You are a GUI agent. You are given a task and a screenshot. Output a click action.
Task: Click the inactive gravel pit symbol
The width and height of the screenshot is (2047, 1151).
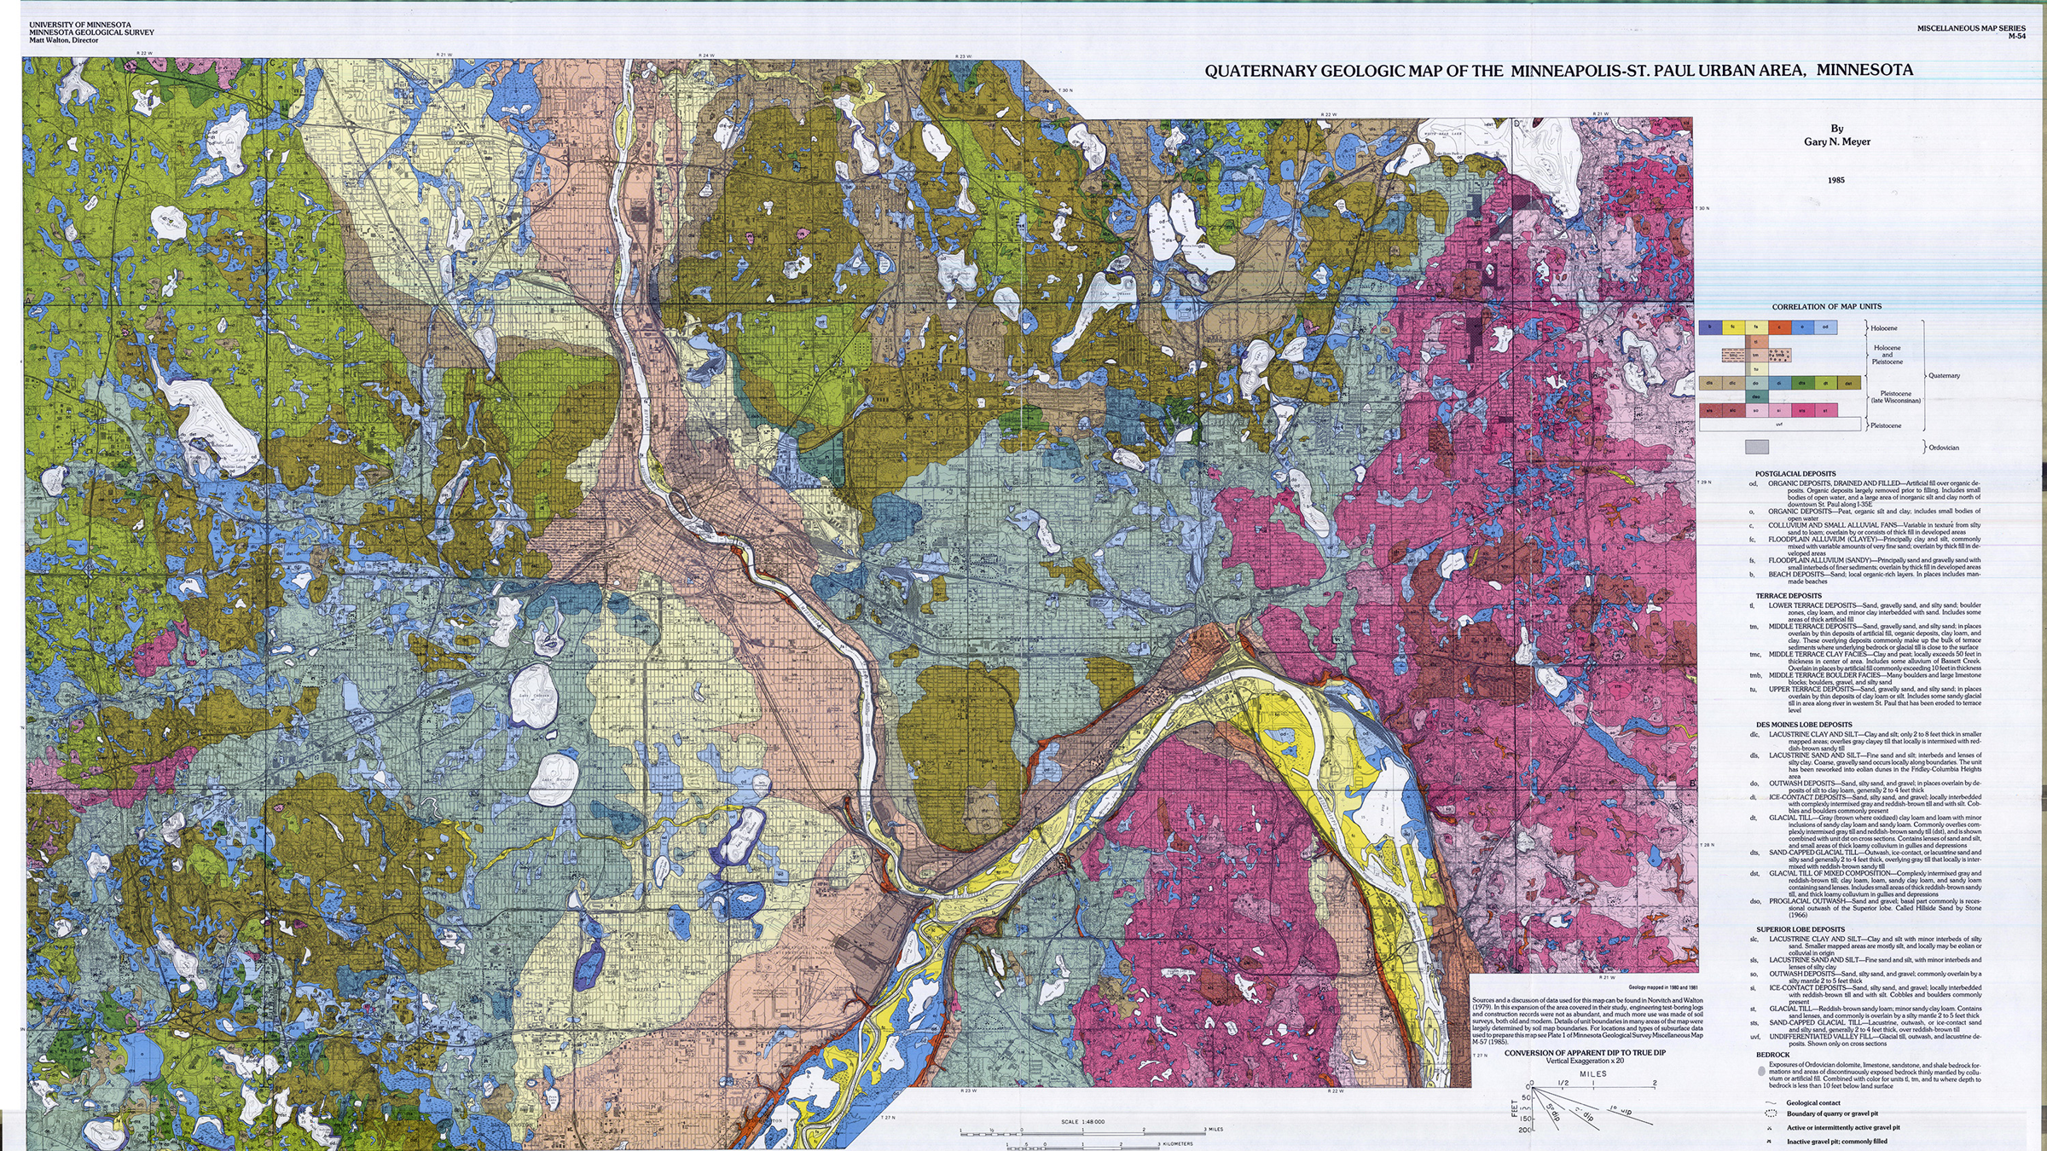1769,1142
